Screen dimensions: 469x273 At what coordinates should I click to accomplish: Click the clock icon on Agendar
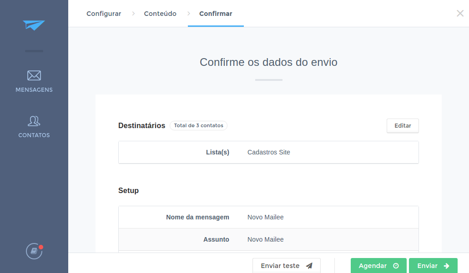396,266
